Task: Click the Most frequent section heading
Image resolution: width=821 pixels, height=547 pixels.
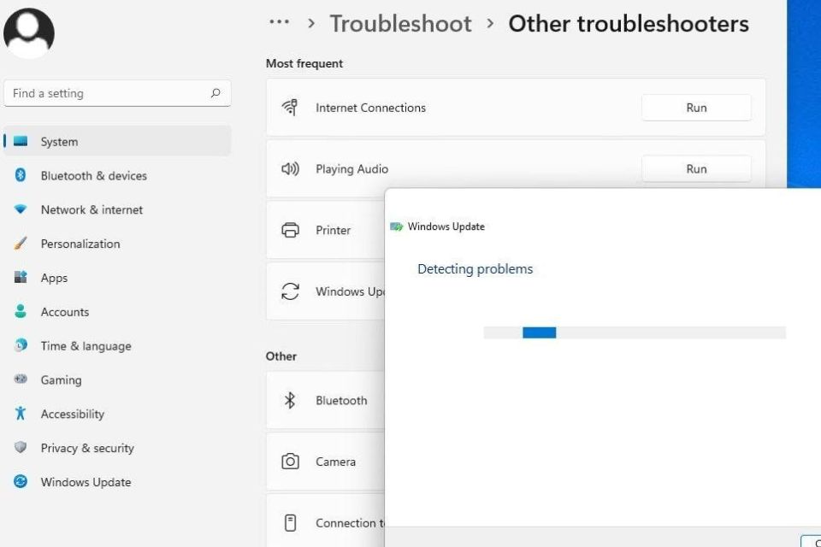Action: [x=304, y=63]
